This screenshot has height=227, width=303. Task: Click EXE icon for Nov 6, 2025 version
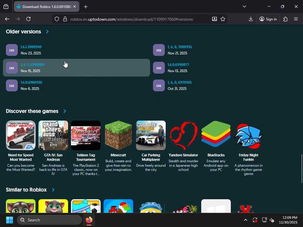[x=12, y=85]
